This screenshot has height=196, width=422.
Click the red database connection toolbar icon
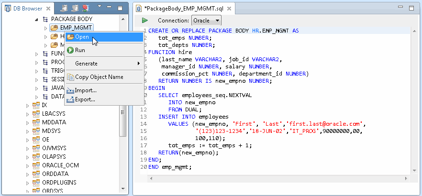[86, 8]
